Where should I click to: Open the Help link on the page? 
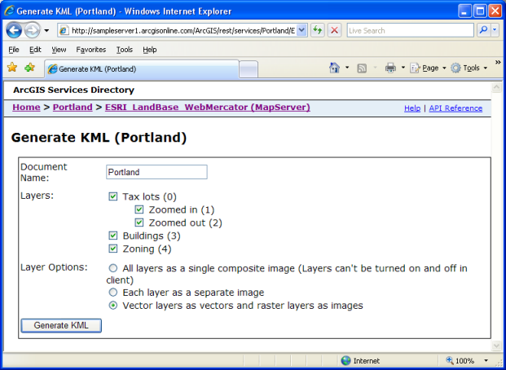tap(412, 108)
